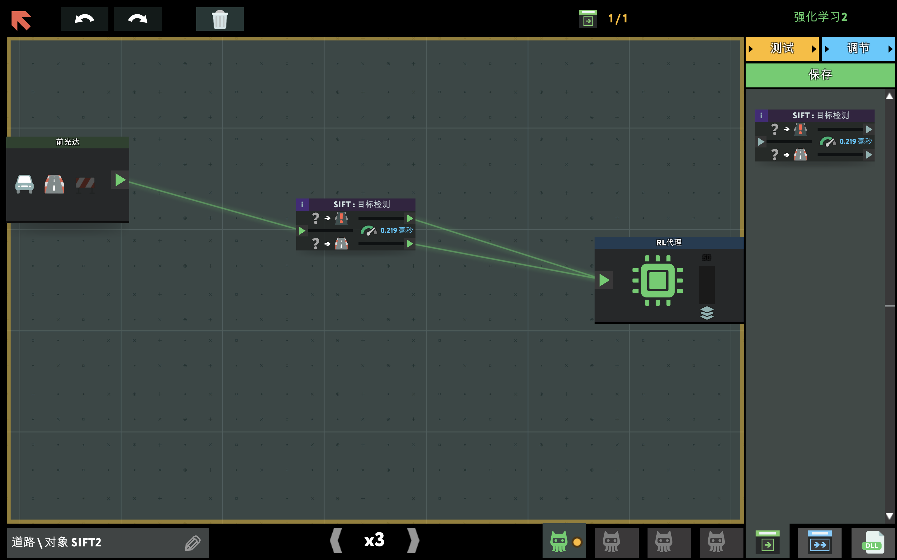Click the undo arrow button
The width and height of the screenshot is (897, 560).
point(84,19)
